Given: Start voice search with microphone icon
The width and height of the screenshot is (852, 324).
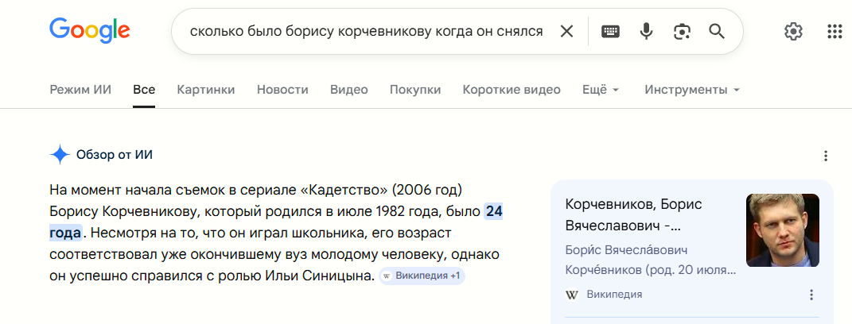Looking at the screenshot, I should (x=646, y=32).
